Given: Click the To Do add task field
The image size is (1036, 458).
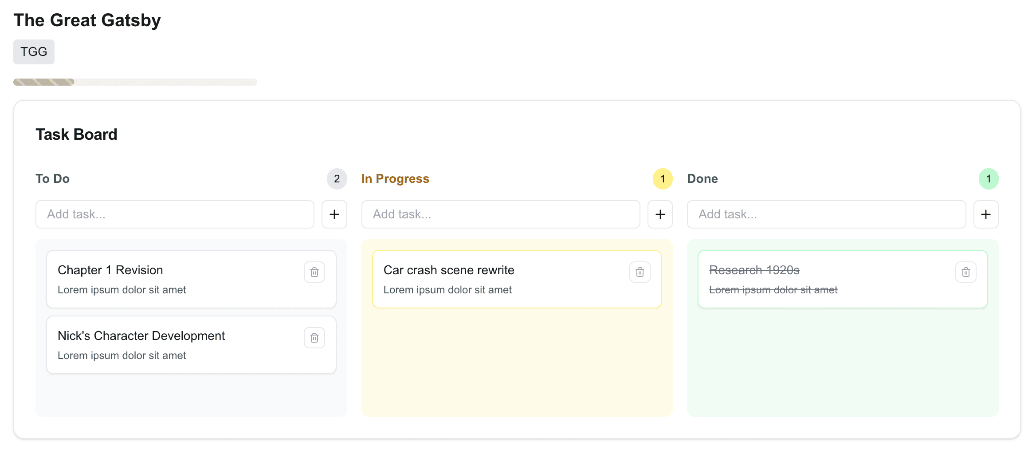Looking at the screenshot, I should coord(174,214).
